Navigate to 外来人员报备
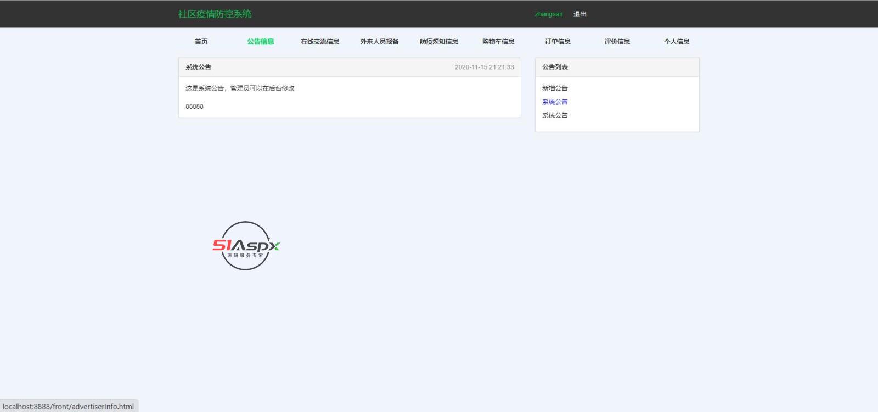 pyautogui.click(x=379, y=42)
